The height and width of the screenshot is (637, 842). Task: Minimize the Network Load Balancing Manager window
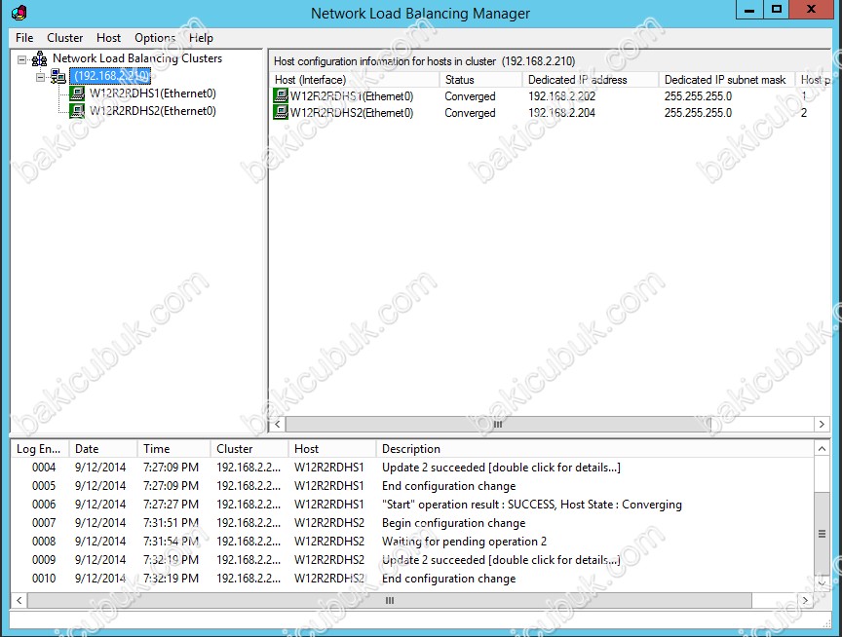[x=749, y=9]
